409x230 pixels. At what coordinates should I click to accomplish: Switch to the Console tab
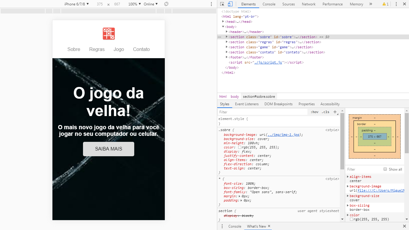tap(269, 4)
